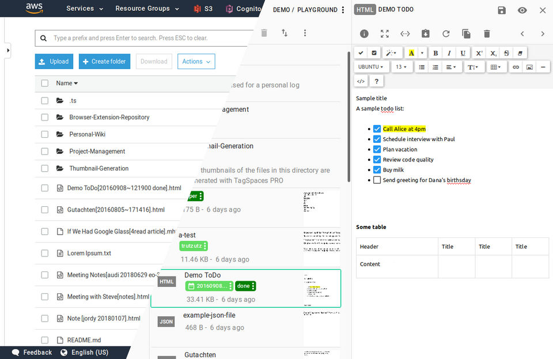Focus the S3 prefix search field
The image size is (553, 359).
pos(144,38)
